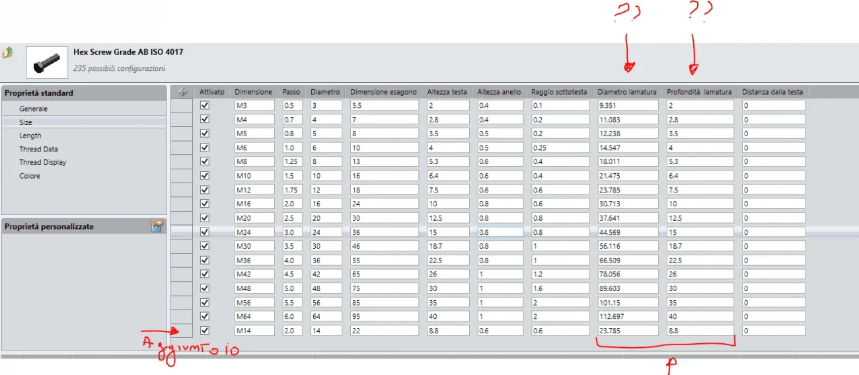Click the Dimensione esagono field of M20
Viewport: 859px width, 375px height.
[385, 218]
